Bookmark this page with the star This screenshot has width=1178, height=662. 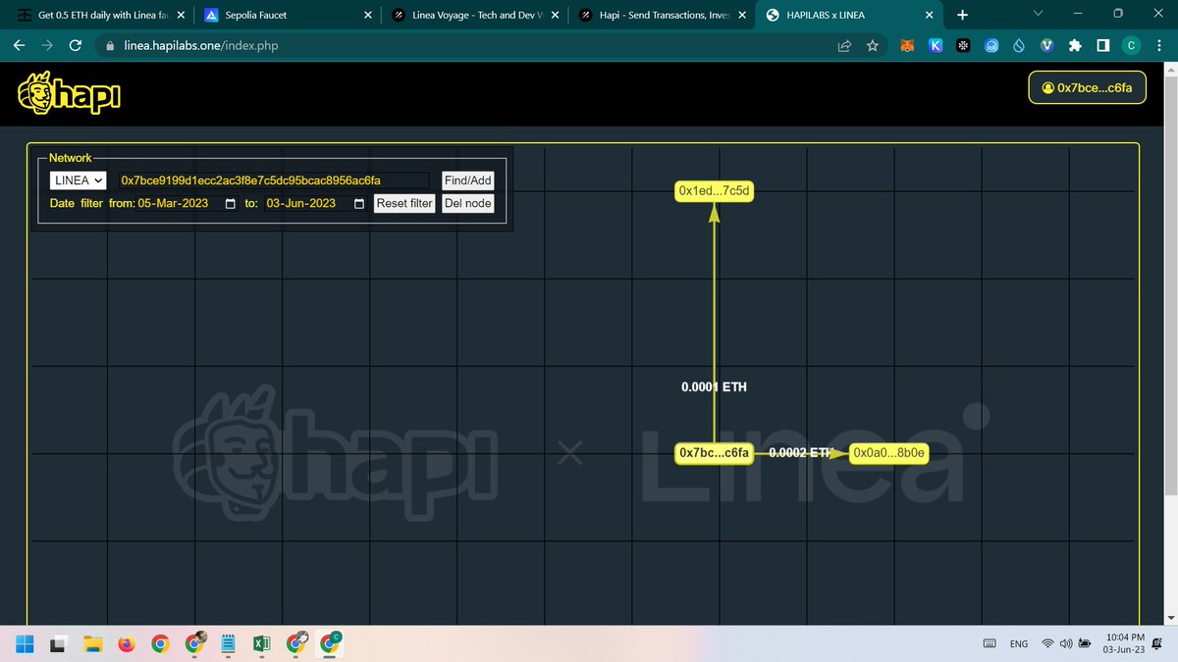tap(872, 45)
